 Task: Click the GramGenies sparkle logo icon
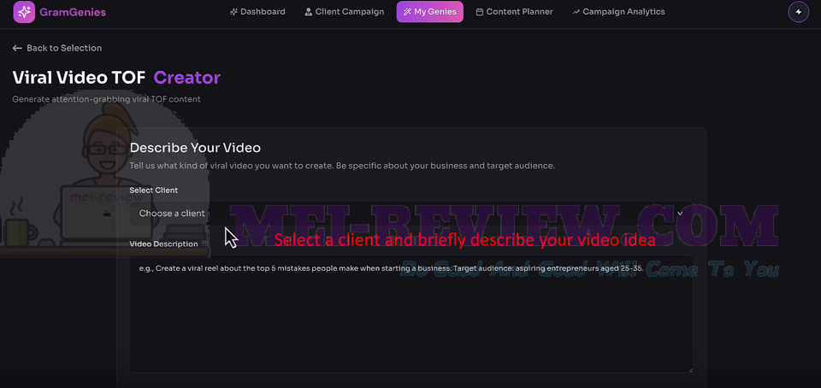24,12
